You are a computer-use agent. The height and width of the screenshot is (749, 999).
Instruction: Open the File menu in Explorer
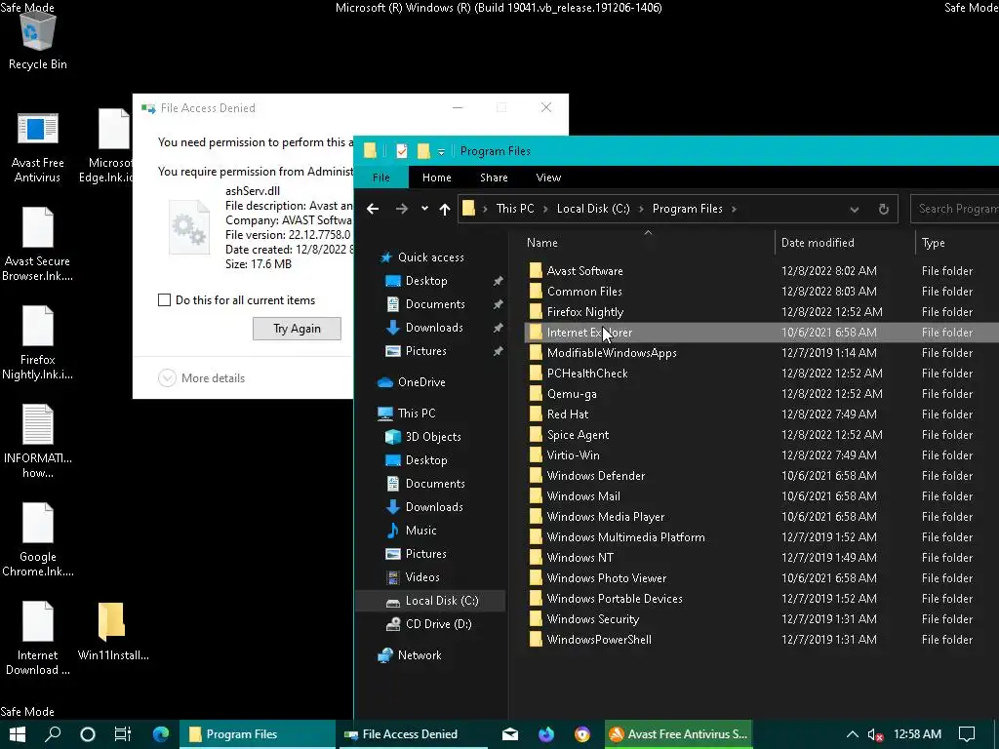pos(381,177)
